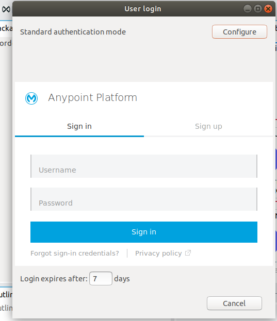Click the Anypoint Studio icon behind dialog
Image resolution: width=277 pixels, height=321 pixels.
(x=6, y=9)
